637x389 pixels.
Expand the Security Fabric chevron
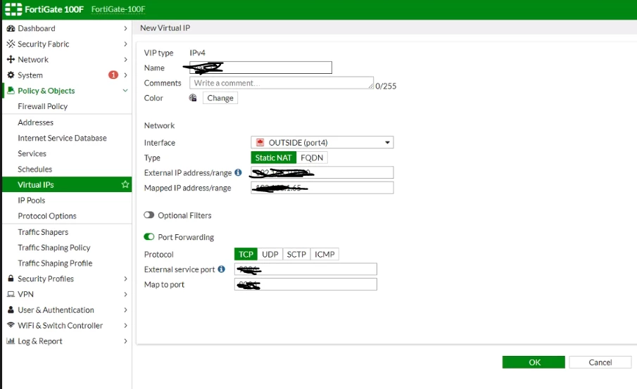coord(125,44)
